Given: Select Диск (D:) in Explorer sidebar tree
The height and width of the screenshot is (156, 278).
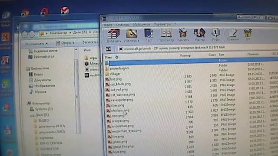Looking at the screenshot, I should 40,115.
